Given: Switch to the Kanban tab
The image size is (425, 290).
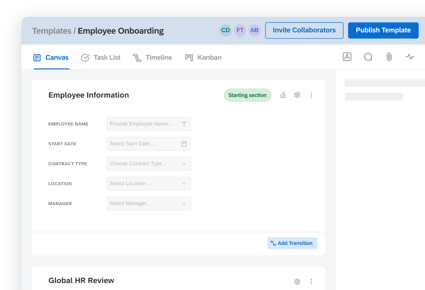Looking at the screenshot, I should point(203,57).
